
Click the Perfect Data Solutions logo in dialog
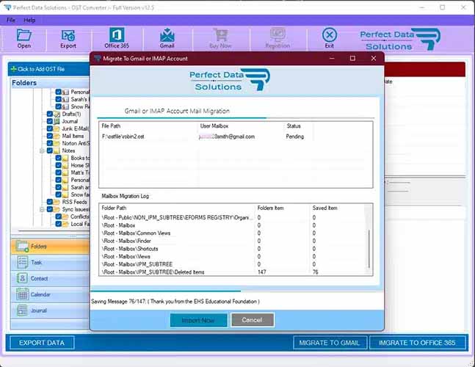point(229,79)
